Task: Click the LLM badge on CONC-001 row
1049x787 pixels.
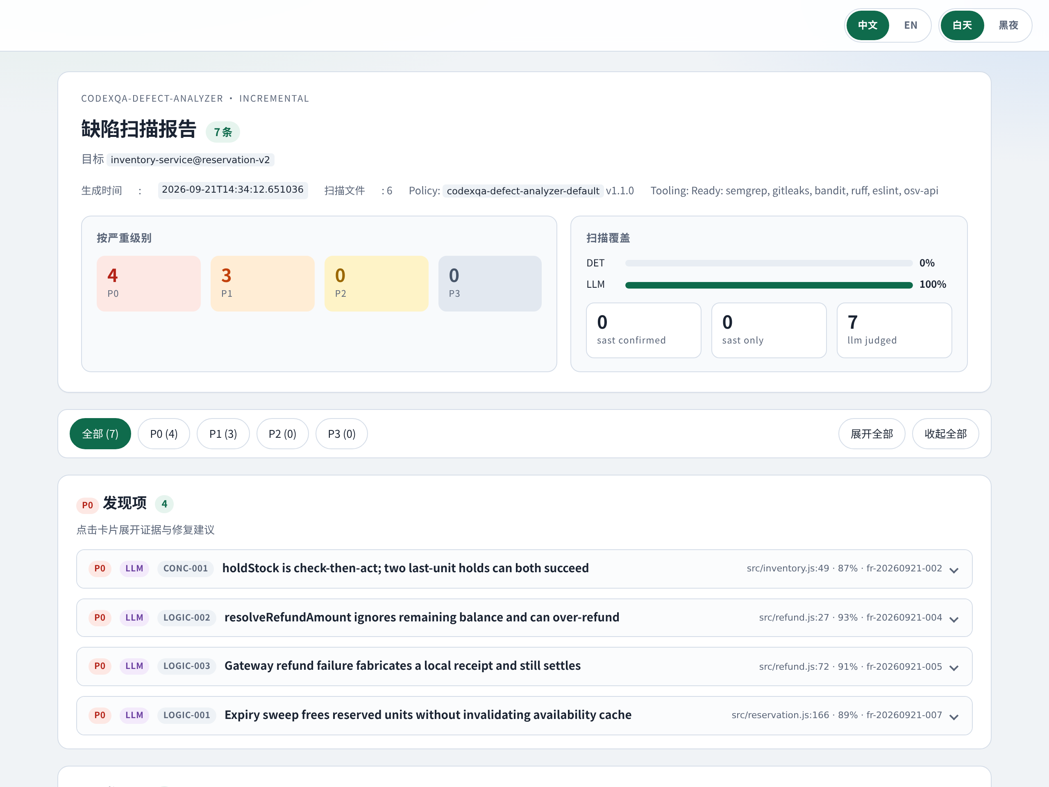Action: point(134,568)
